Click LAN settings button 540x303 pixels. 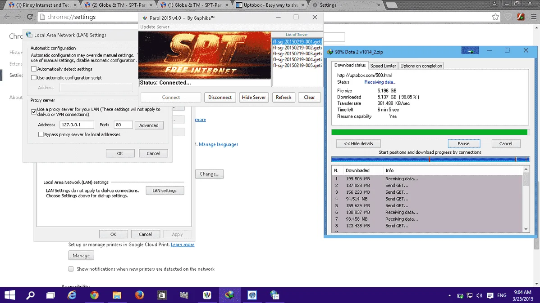[165, 190]
